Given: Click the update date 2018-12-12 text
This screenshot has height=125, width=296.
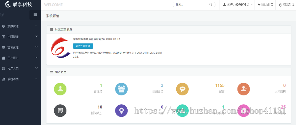Looking at the screenshot, I should pos(113,39).
